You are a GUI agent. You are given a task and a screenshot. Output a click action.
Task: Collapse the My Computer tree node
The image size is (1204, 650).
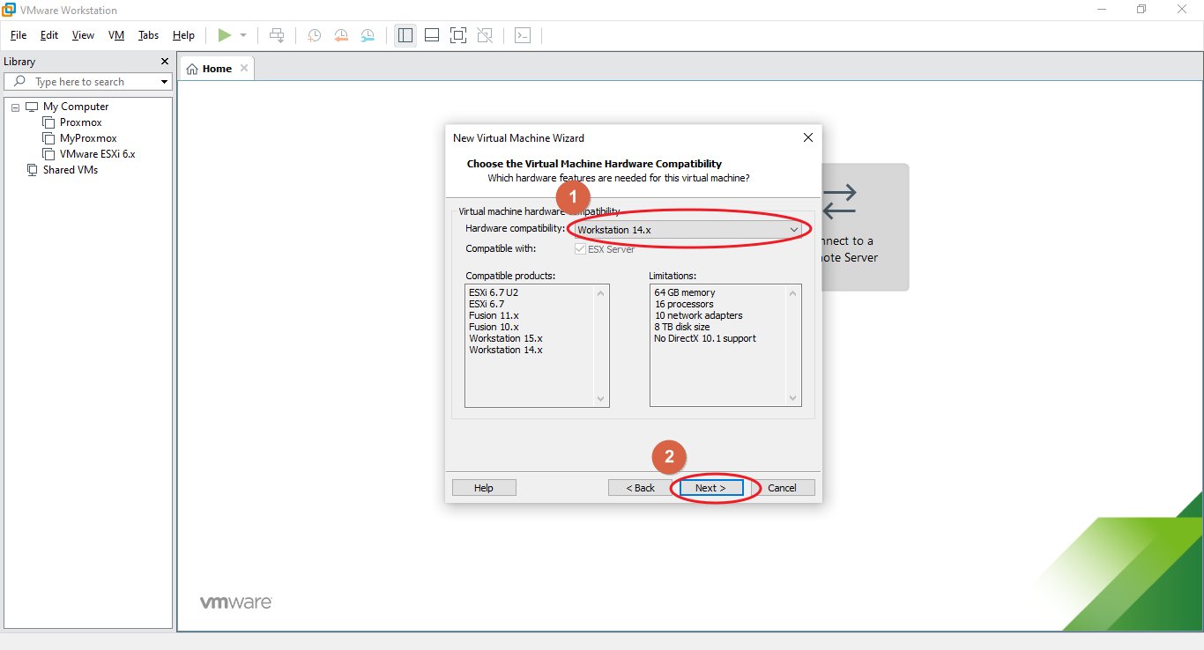(x=15, y=107)
